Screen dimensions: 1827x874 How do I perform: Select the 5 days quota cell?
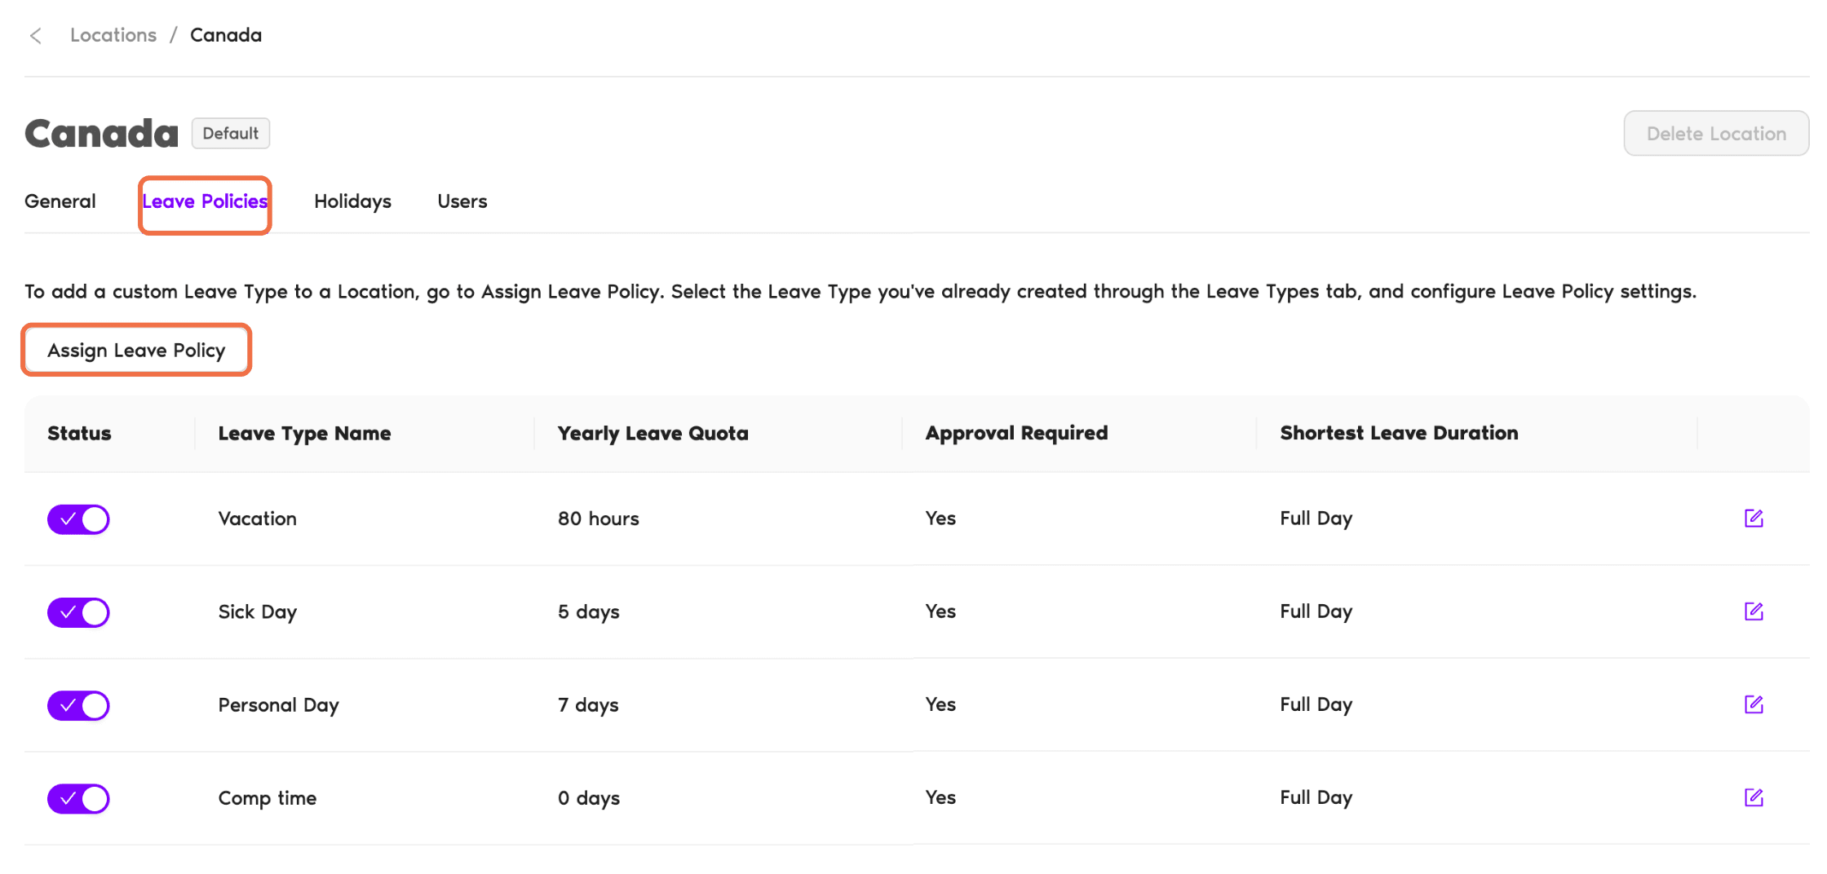589,612
